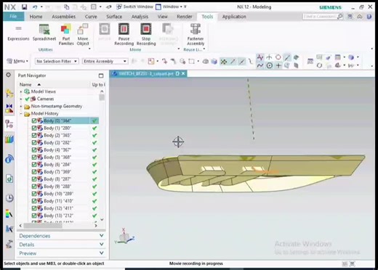
Task: Undo the last action
Action: (35, 7)
